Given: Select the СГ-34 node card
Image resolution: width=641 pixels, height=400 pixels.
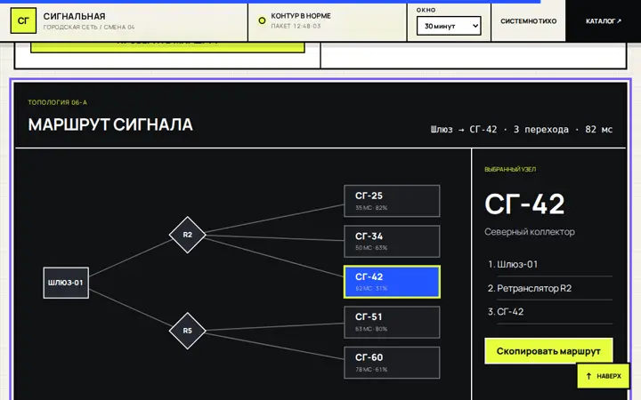Looking at the screenshot, I should point(392,241).
